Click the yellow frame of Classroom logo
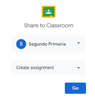The height and width of the screenshot is (99, 95). pyautogui.click(x=49, y=6)
